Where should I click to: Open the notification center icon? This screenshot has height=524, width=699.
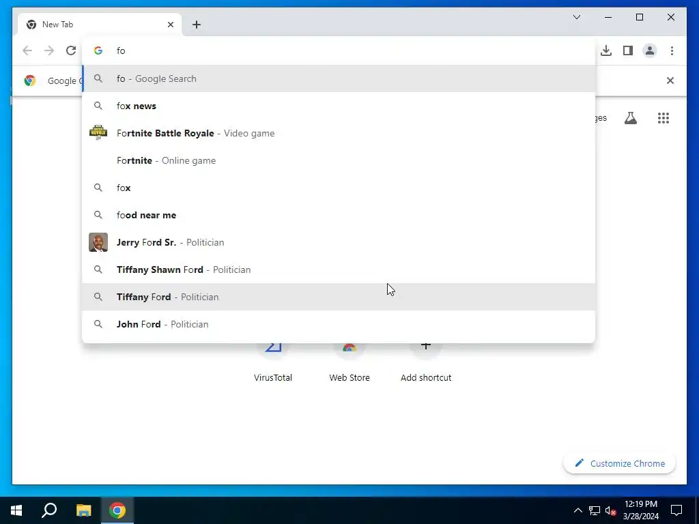[x=676, y=510]
